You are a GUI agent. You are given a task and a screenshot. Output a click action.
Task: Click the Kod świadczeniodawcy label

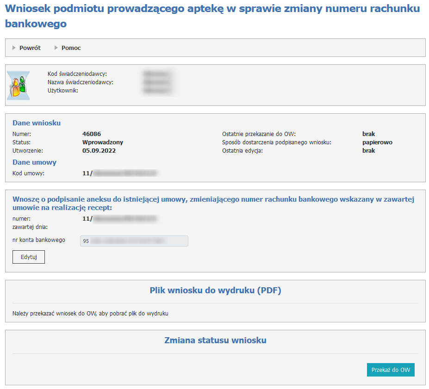point(77,74)
